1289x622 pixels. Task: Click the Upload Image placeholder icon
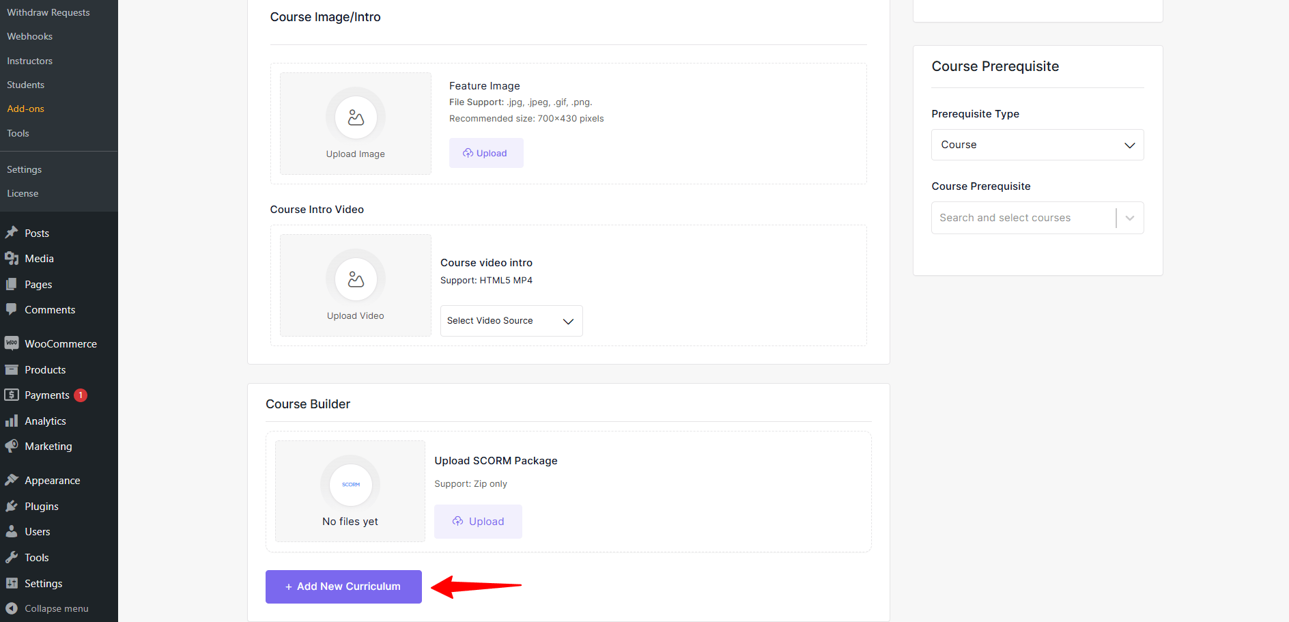tap(355, 117)
